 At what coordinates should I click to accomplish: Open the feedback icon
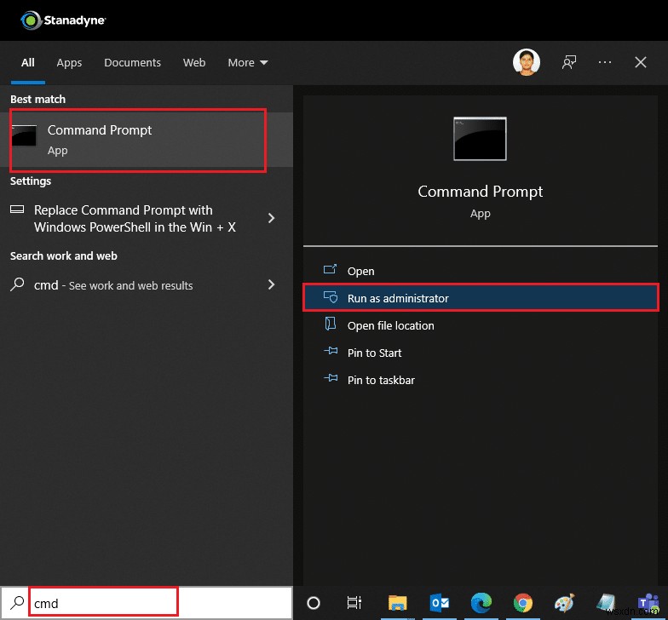pos(569,62)
